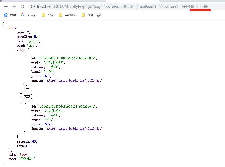Open the 百度 bookmark
The width and height of the screenshot is (225, 167).
coord(10,15)
